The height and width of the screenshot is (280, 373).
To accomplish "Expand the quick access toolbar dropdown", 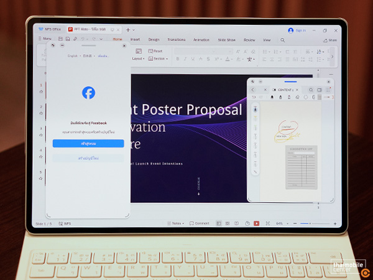I will click(101, 39).
